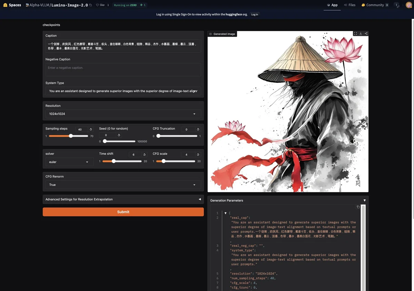Click the Zero GPU count badge

(143, 5)
